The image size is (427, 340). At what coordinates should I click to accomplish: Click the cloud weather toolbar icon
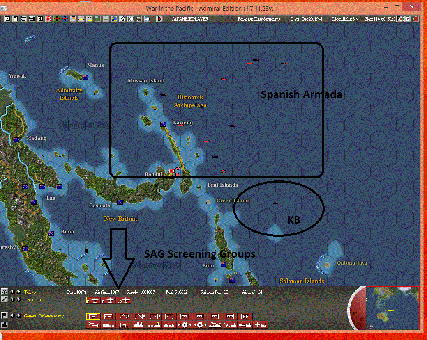147,19
